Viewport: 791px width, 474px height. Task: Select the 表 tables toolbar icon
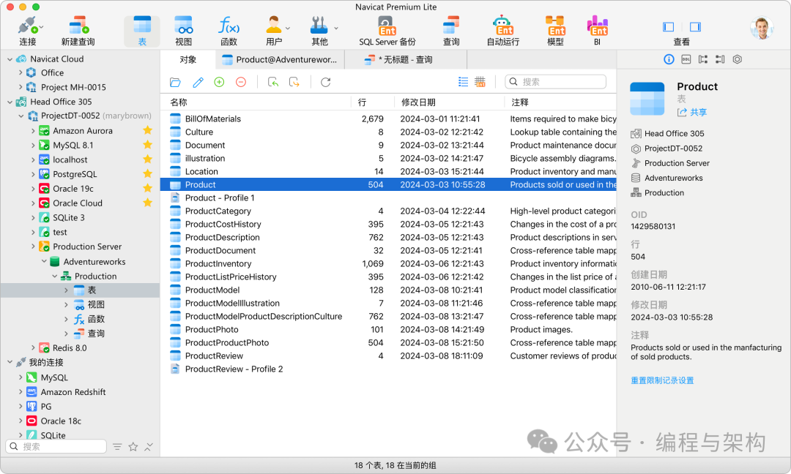[142, 31]
